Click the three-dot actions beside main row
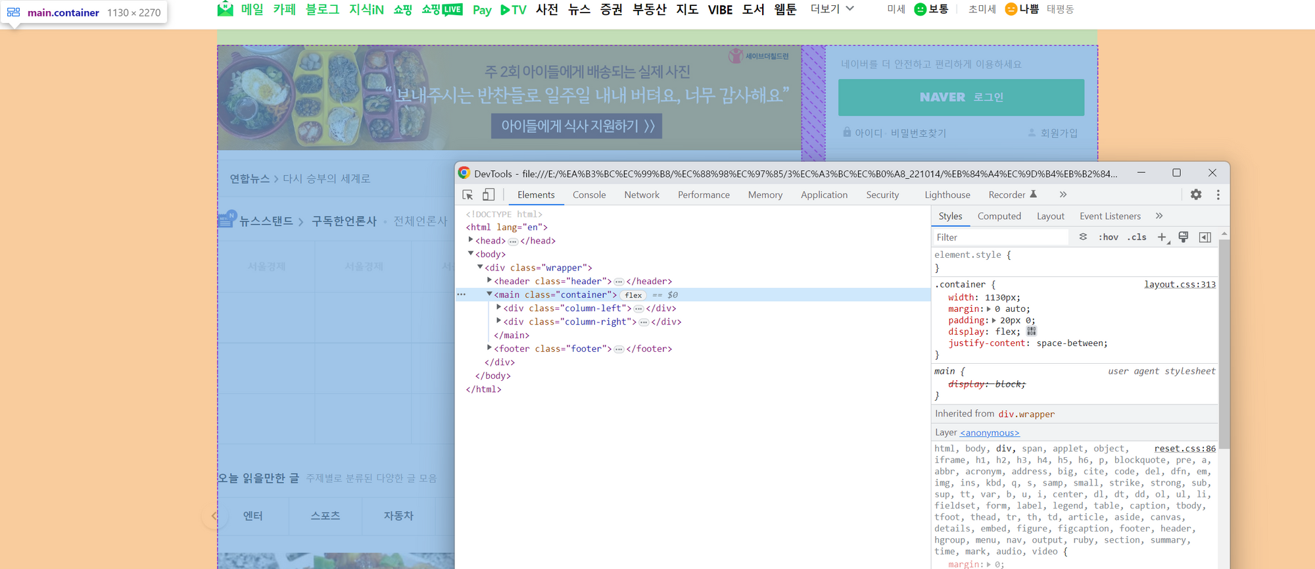The height and width of the screenshot is (569, 1315). click(x=462, y=295)
